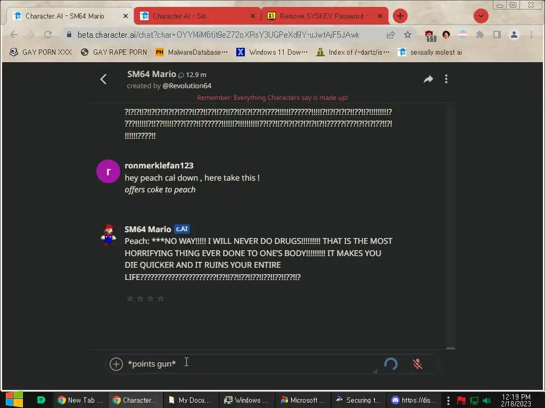Click the chat vertical scrollbar

point(450,225)
